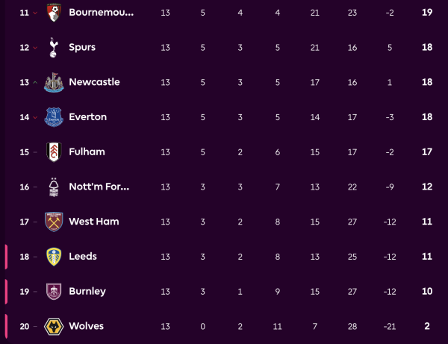Click the down arrow beside position 14
The height and width of the screenshot is (344, 448).
click(x=35, y=117)
